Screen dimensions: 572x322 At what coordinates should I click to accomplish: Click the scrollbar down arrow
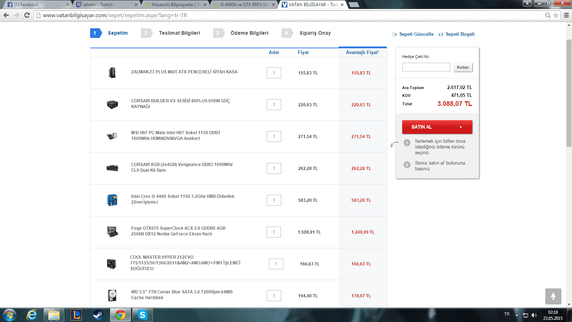569,305
